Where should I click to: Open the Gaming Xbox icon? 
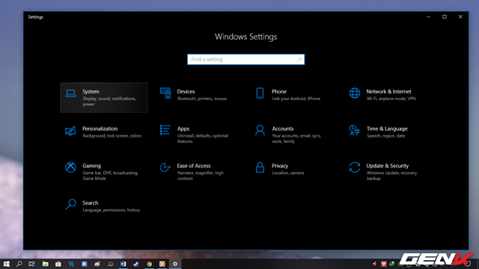tap(70, 167)
